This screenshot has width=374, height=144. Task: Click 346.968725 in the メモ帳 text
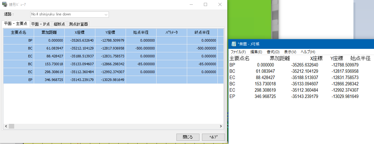(x=266, y=96)
